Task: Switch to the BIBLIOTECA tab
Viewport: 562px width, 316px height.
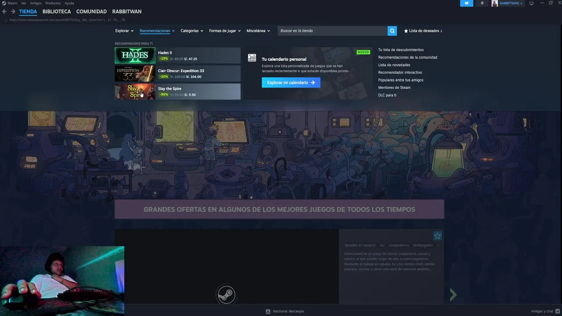Action: tap(57, 11)
